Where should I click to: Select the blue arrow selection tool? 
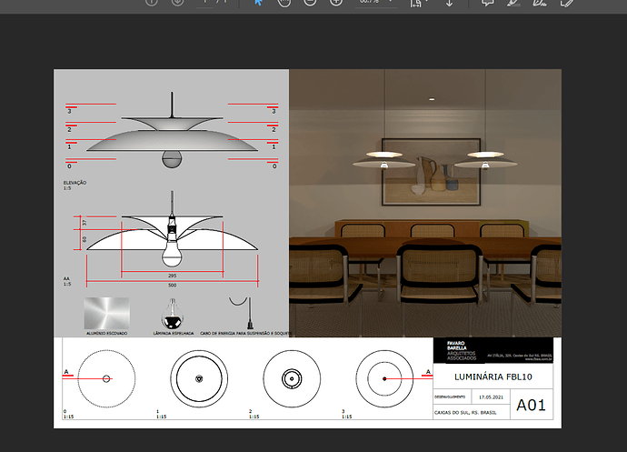tap(259, 2)
